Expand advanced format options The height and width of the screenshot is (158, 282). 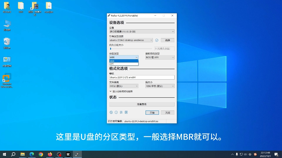click(121, 91)
